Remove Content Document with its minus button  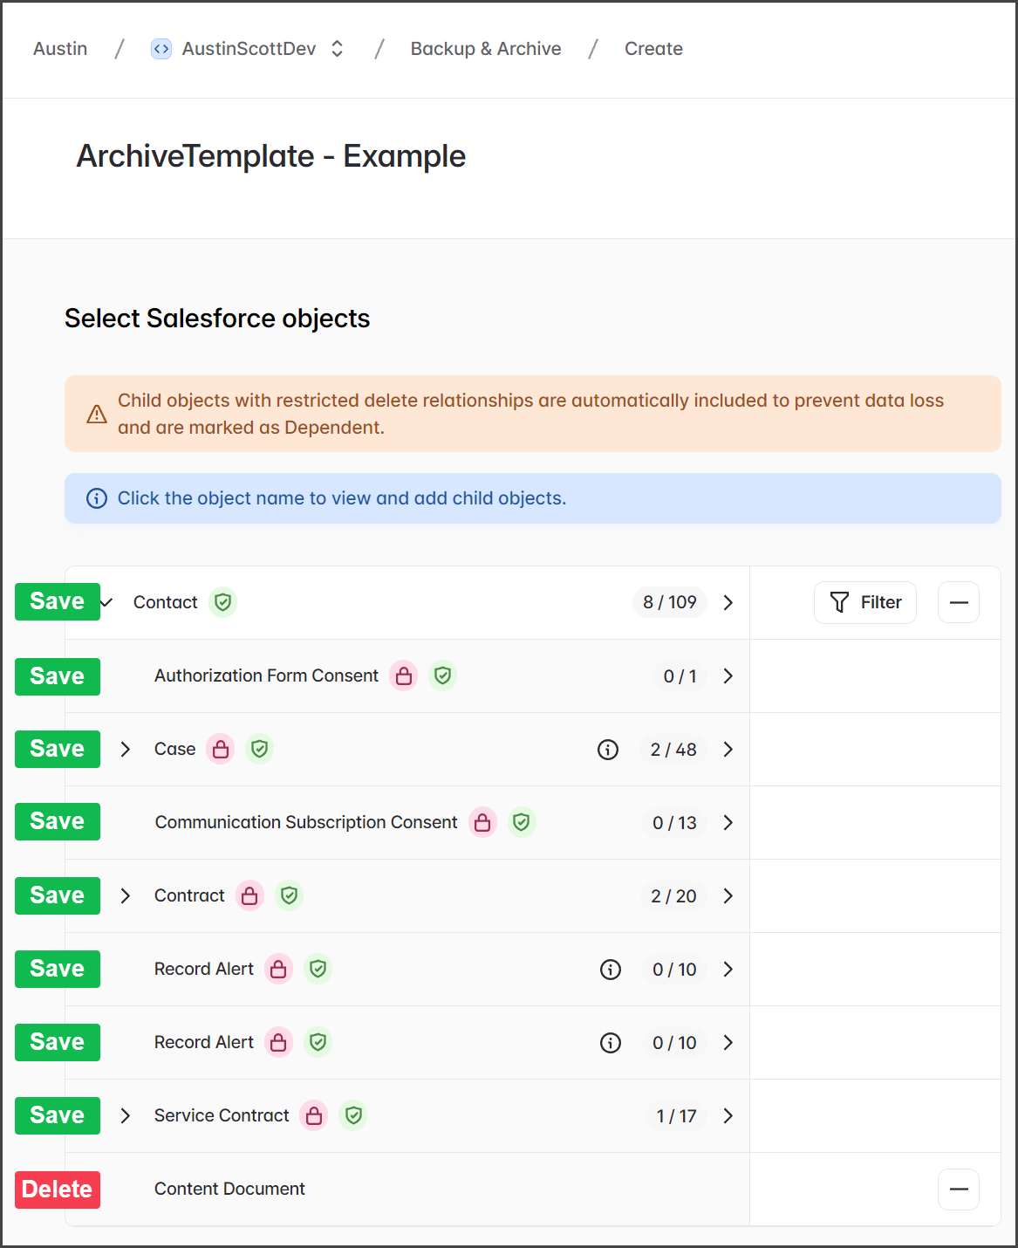[958, 1190]
